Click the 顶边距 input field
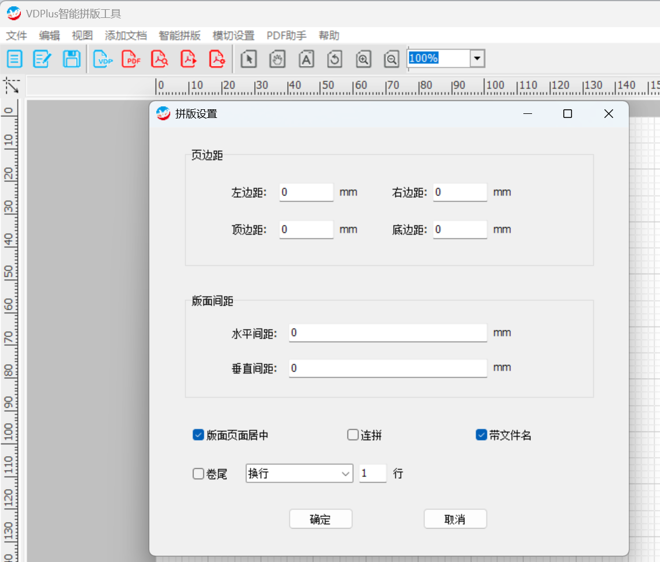 click(x=306, y=230)
